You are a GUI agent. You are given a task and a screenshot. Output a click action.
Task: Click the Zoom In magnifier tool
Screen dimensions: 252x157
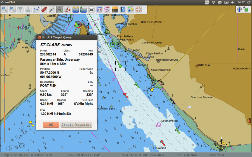(x=5, y=9)
